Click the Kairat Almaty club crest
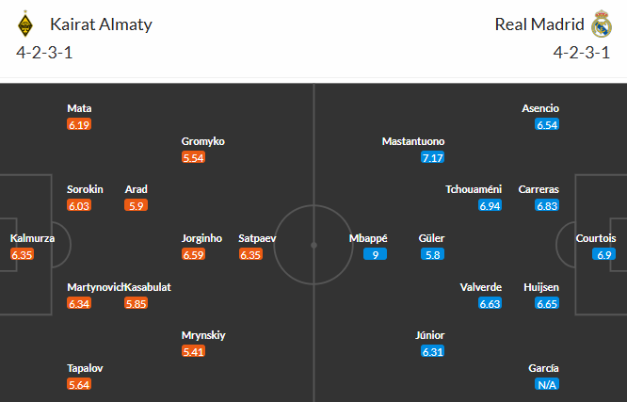 click(x=25, y=24)
